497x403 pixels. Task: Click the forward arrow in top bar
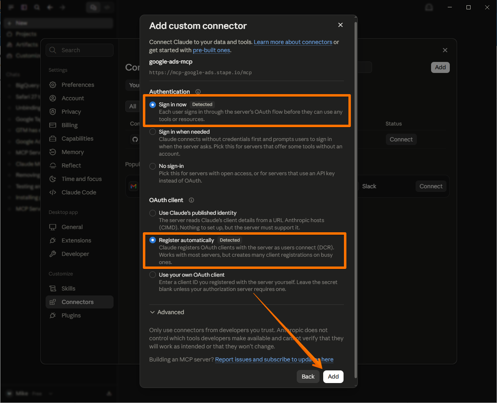(x=62, y=7)
